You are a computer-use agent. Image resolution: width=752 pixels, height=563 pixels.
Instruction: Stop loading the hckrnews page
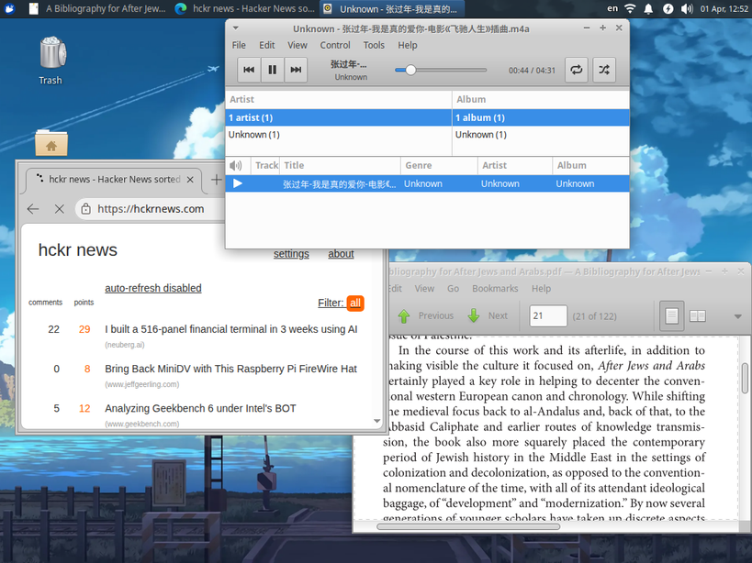pyautogui.click(x=60, y=209)
